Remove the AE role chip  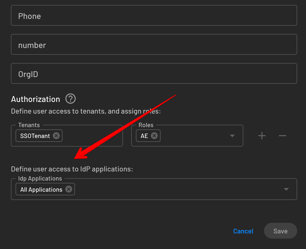[x=154, y=136]
